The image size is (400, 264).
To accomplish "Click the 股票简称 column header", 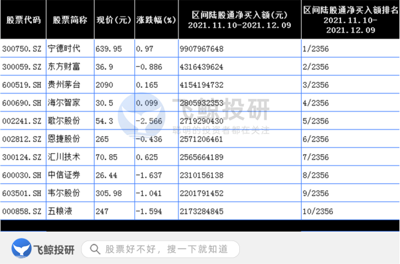I will [x=70, y=20].
